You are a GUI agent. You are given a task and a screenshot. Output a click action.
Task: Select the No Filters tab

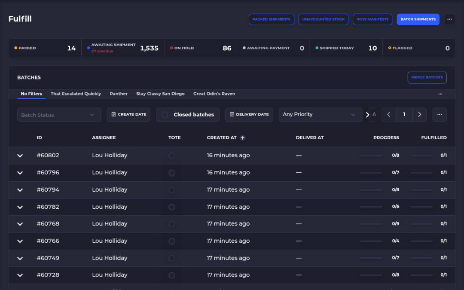pyautogui.click(x=31, y=94)
